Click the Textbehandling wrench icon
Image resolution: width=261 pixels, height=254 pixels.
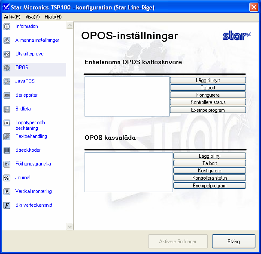tap(7, 137)
